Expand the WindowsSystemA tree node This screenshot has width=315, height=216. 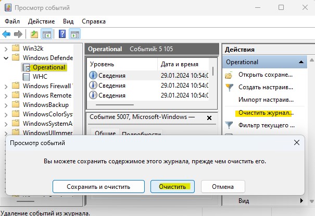[x=6, y=124]
